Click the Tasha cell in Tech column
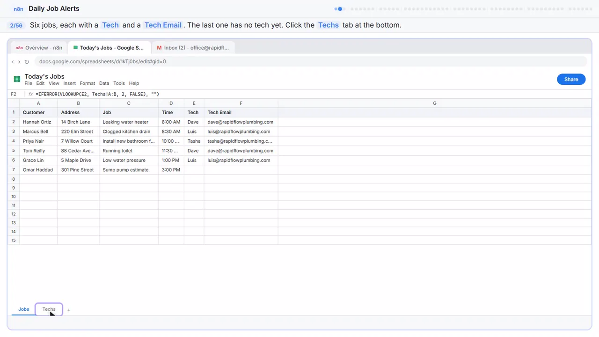Image resolution: width=599 pixels, height=337 pixels. coord(194,141)
